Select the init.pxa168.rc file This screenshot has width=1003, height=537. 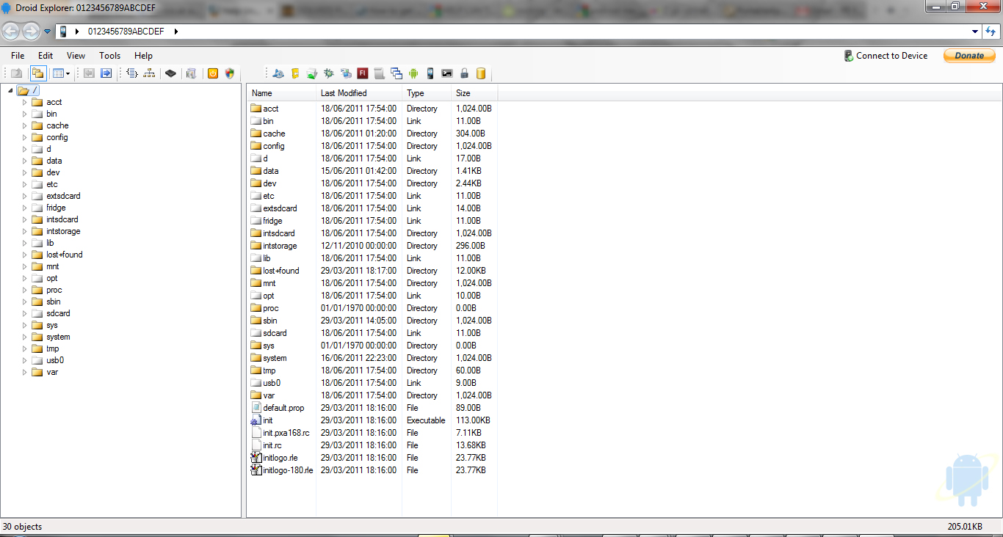click(286, 433)
